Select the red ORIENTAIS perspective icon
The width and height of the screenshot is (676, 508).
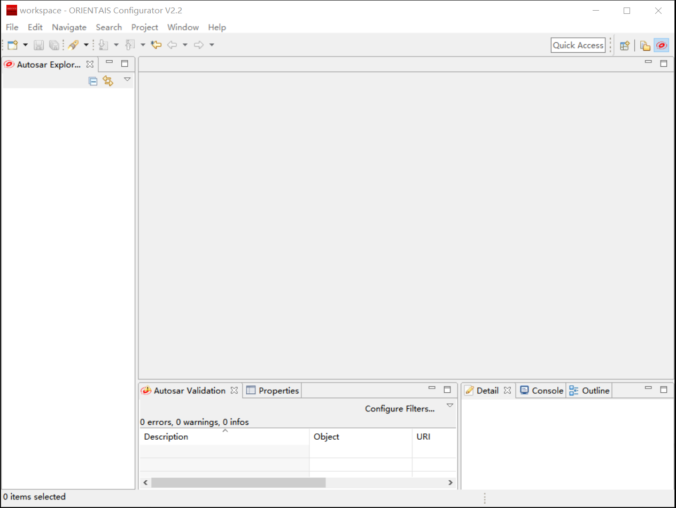pyautogui.click(x=662, y=45)
